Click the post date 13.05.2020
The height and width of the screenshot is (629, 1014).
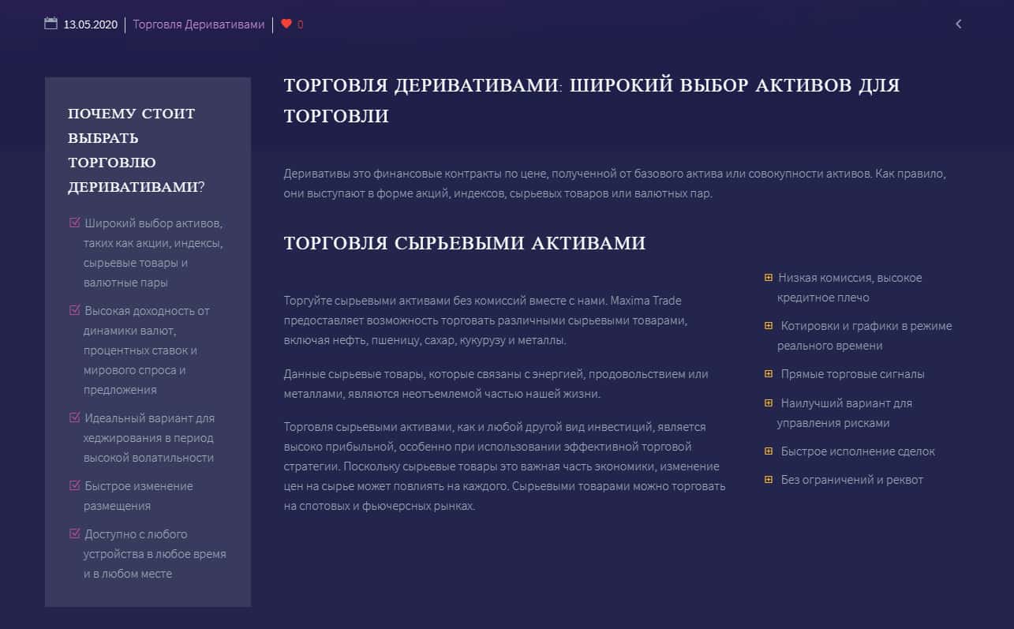(90, 24)
